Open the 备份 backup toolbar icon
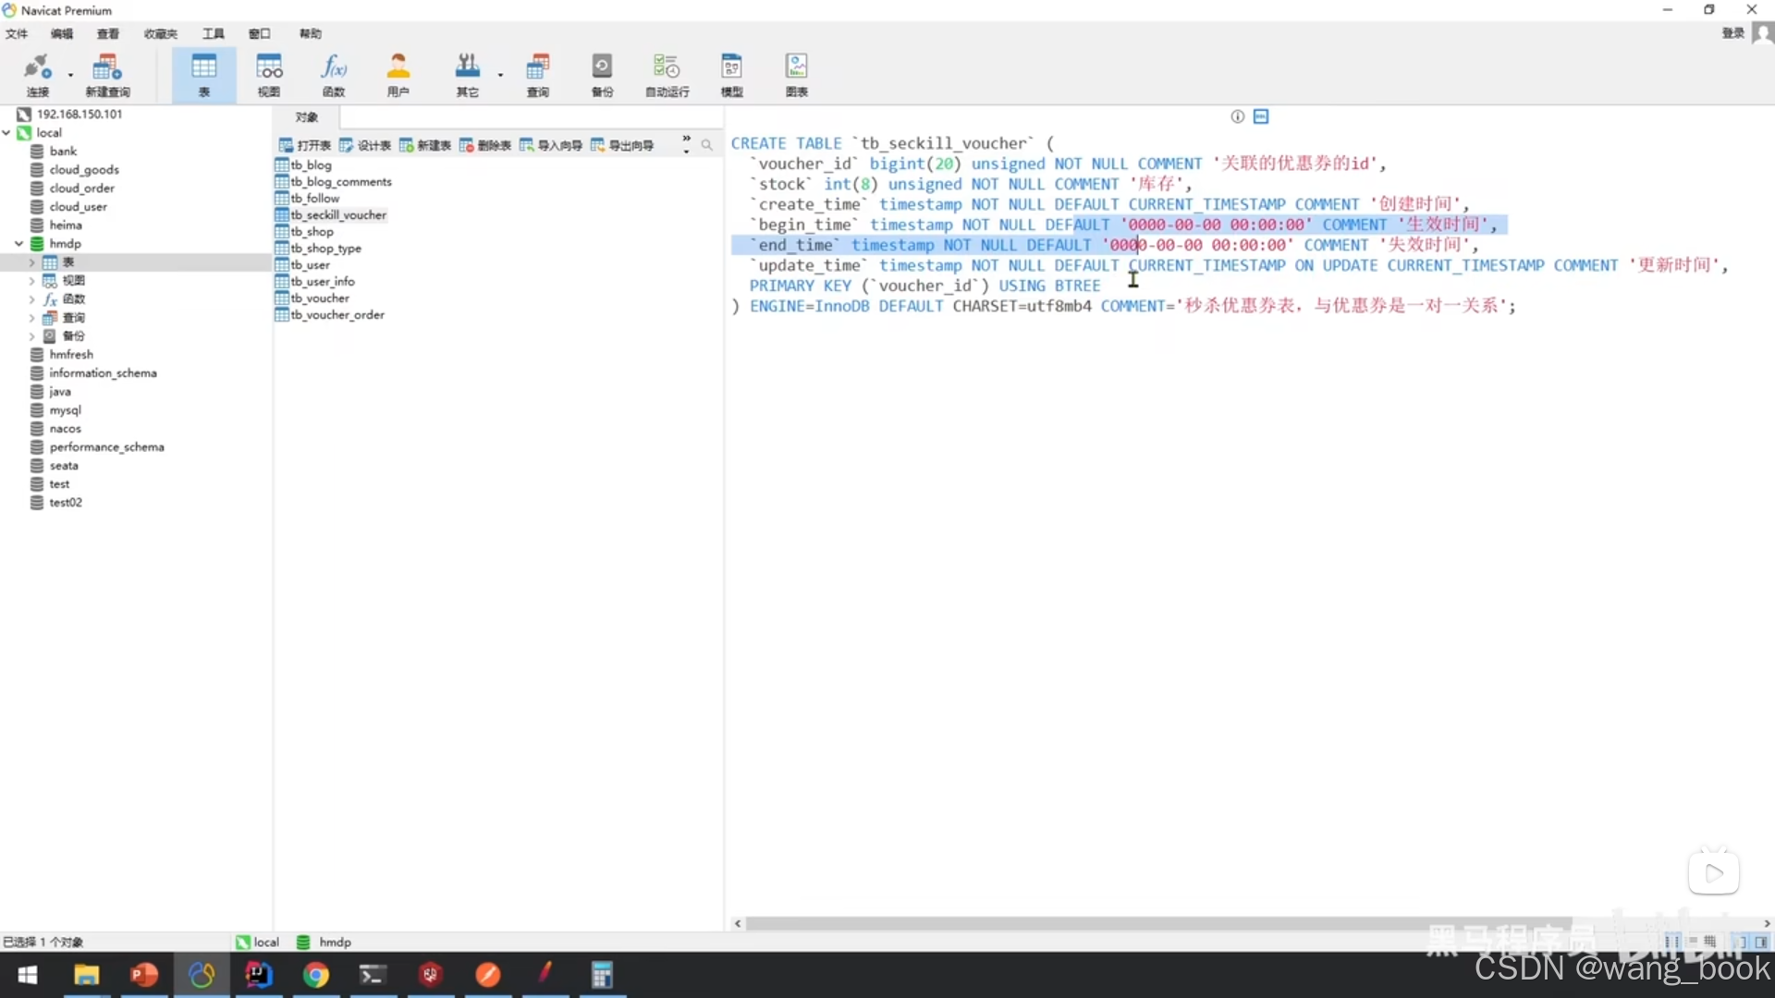This screenshot has width=1775, height=998. tap(602, 67)
